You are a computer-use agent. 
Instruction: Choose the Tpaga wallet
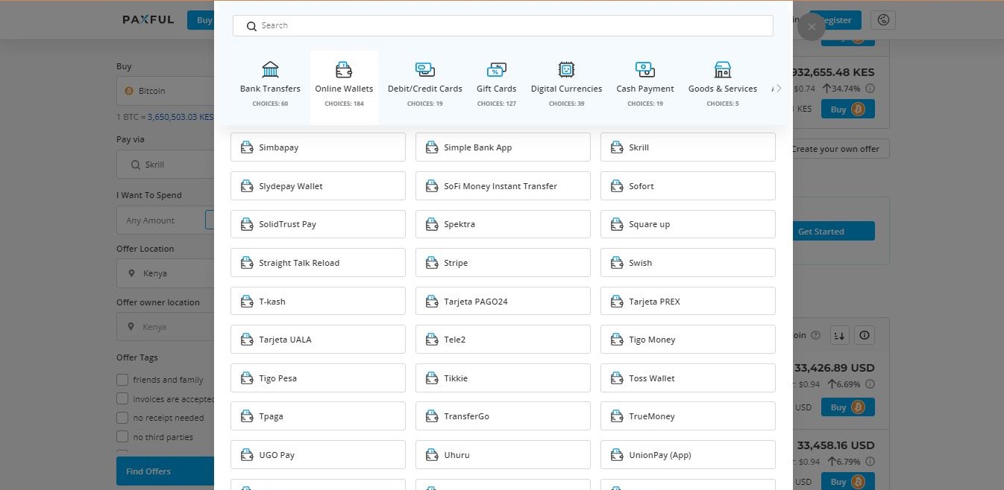pyautogui.click(x=318, y=416)
